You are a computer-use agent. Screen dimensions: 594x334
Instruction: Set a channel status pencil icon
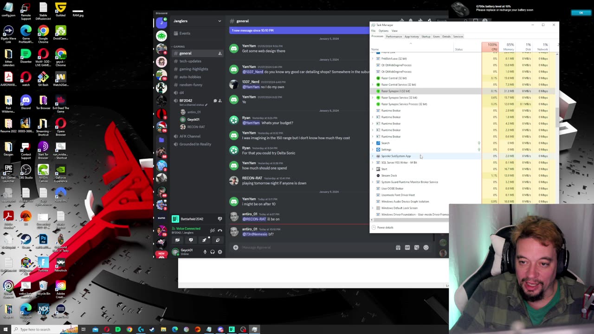point(206,105)
